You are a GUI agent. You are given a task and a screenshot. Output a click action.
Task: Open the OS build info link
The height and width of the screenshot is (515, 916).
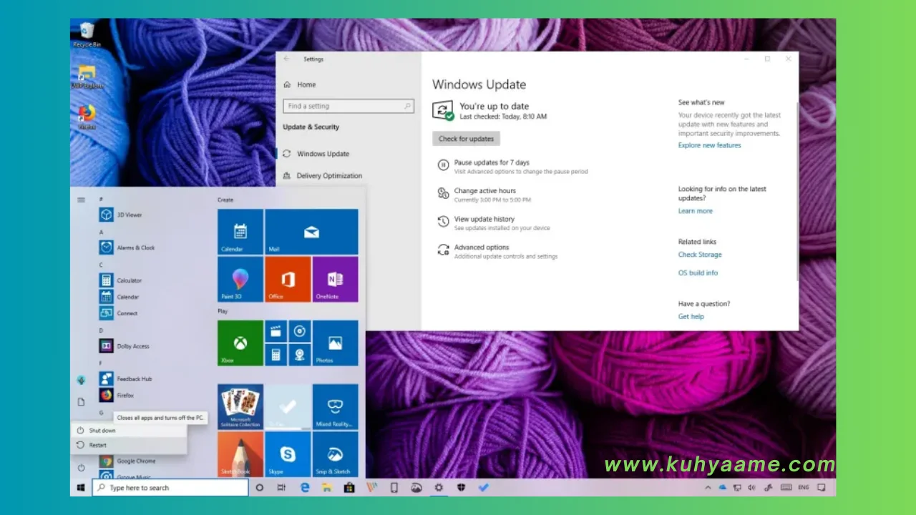coord(698,273)
